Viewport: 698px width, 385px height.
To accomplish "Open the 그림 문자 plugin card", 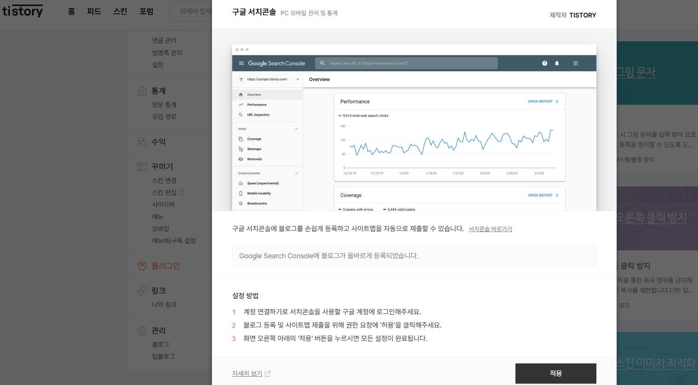I will 657,107.
